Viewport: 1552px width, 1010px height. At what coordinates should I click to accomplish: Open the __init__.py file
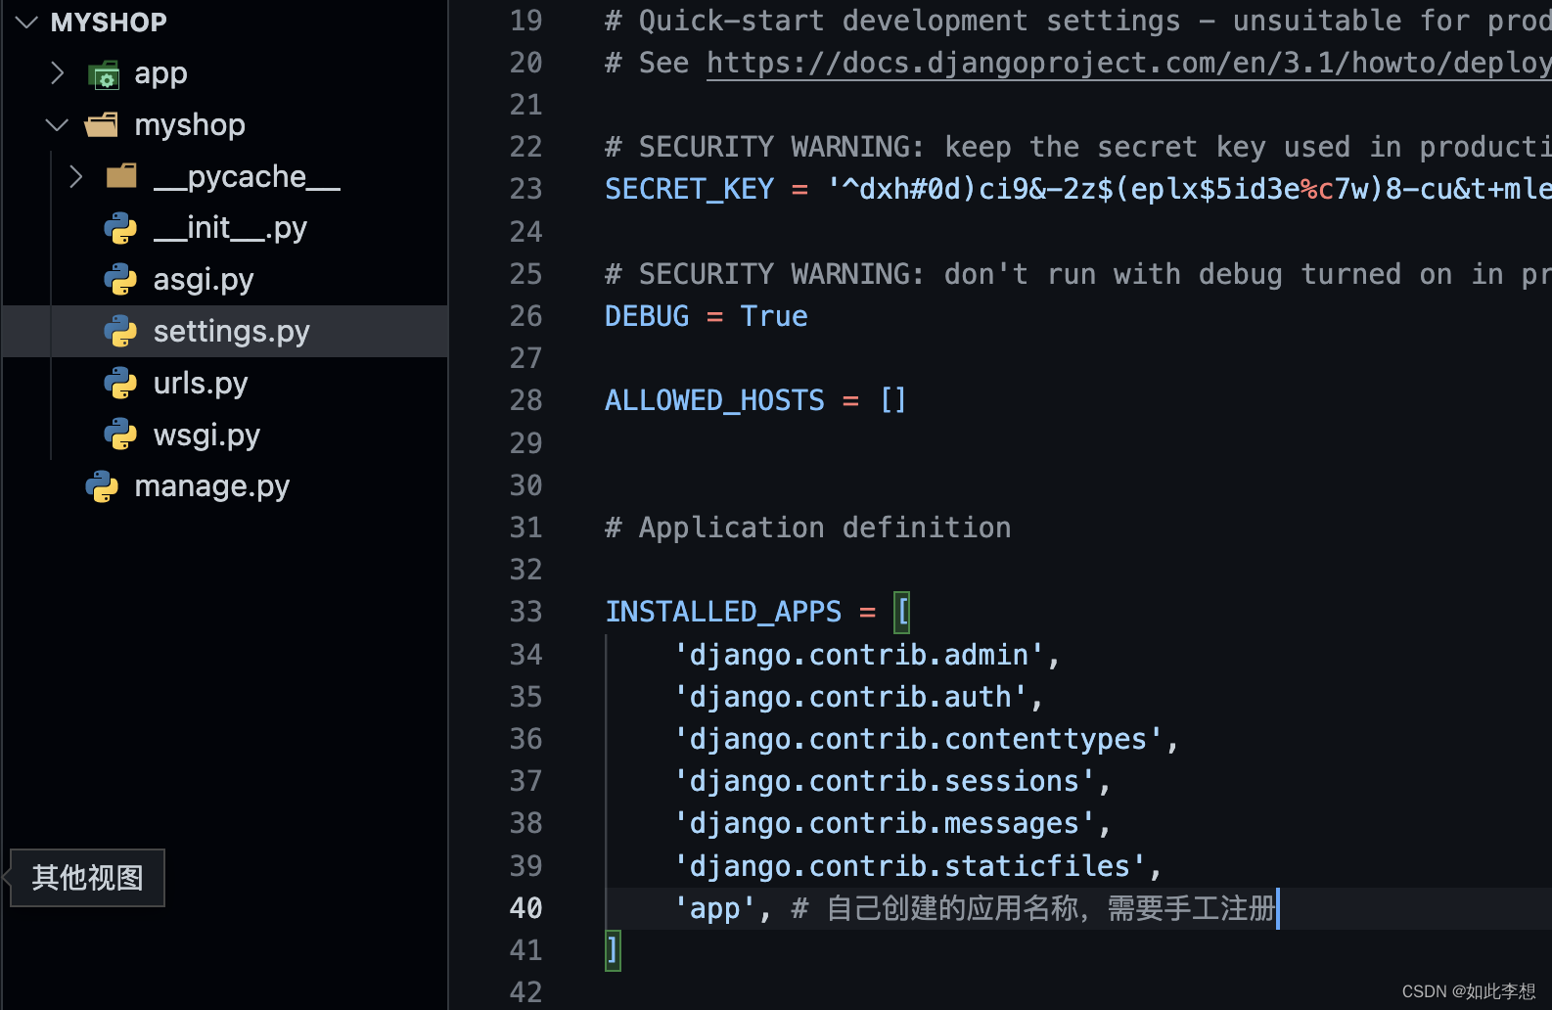(x=230, y=228)
